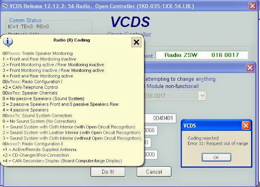Screen dimensions: 260x187
Task: Click '1 = Front and Rear Monitoring inactive'
Action: (39, 59)
